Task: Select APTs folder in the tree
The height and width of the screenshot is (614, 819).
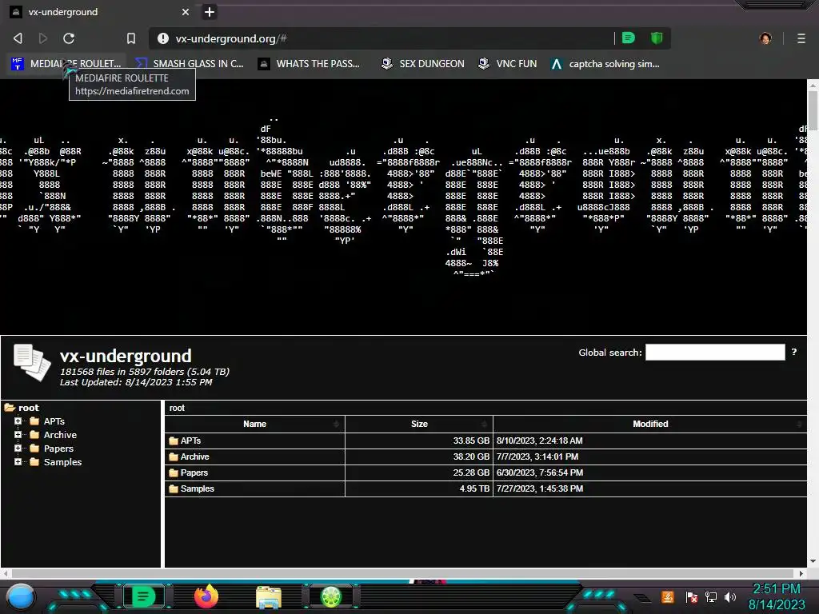Action: point(54,421)
